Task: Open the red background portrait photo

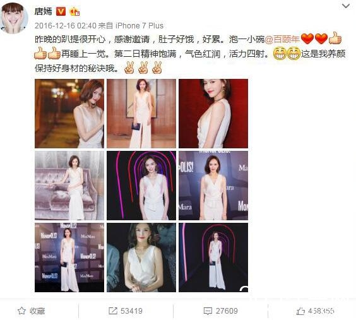Action: [x=213, y=114]
